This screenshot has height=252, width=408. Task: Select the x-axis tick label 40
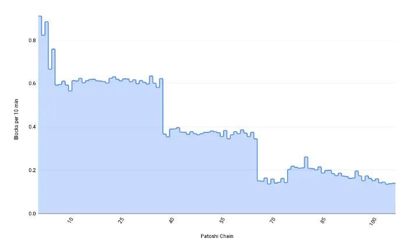coord(172,220)
